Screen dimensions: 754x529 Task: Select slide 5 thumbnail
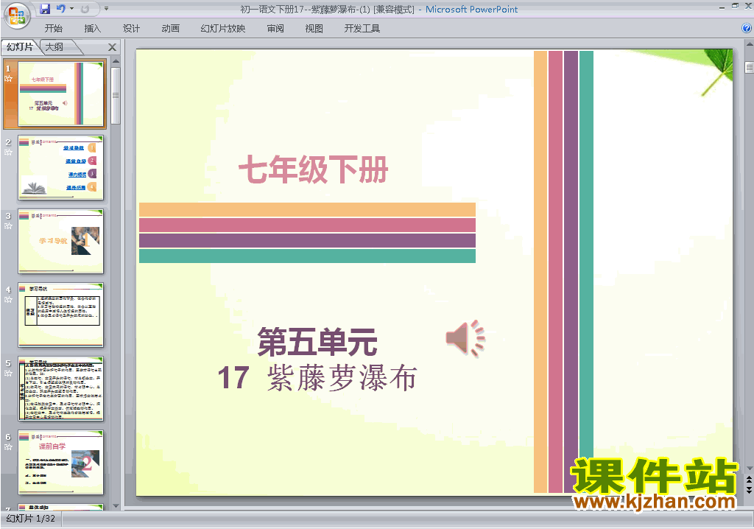click(60, 388)
